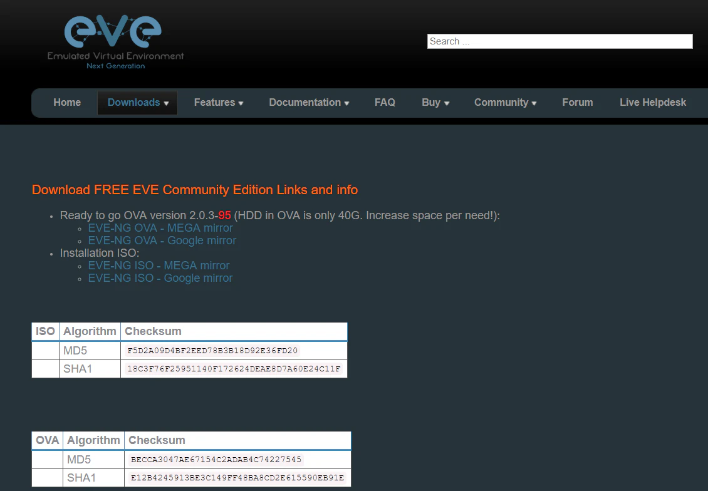Viewport: 708px width, 491px height.
Task: Click the heading Download FREE EVE Community Edition
Action: tap(195, 190)
